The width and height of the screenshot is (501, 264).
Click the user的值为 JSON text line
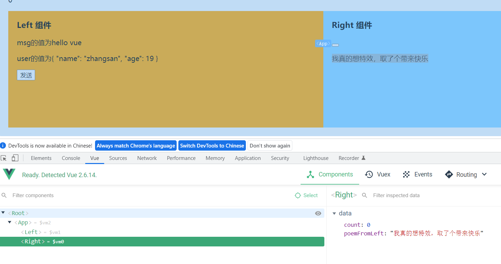click(87, 59)
